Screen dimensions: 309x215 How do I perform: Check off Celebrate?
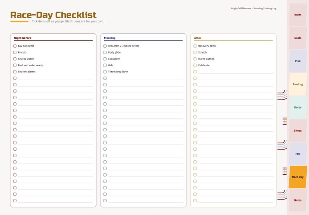click(x=195, y=65)
